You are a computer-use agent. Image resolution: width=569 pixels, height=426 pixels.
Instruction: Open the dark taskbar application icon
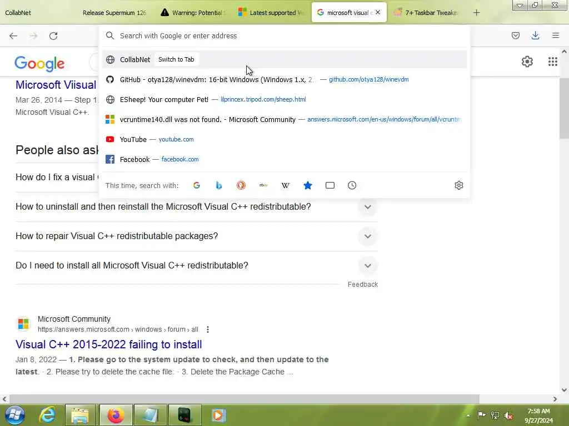pyautogui.click(x=184, y=415)
